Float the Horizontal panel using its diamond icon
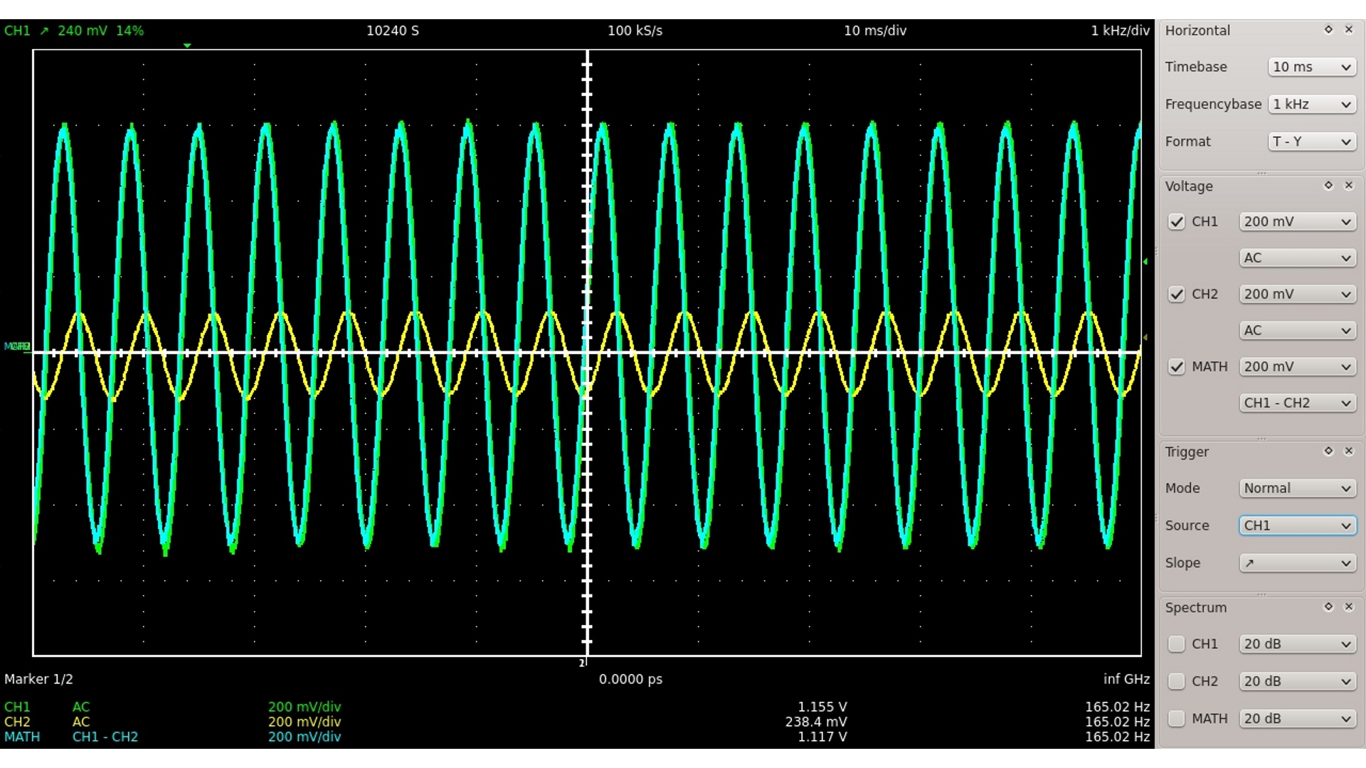Screen dimensions: 1366x768 tap(1328, 29)
